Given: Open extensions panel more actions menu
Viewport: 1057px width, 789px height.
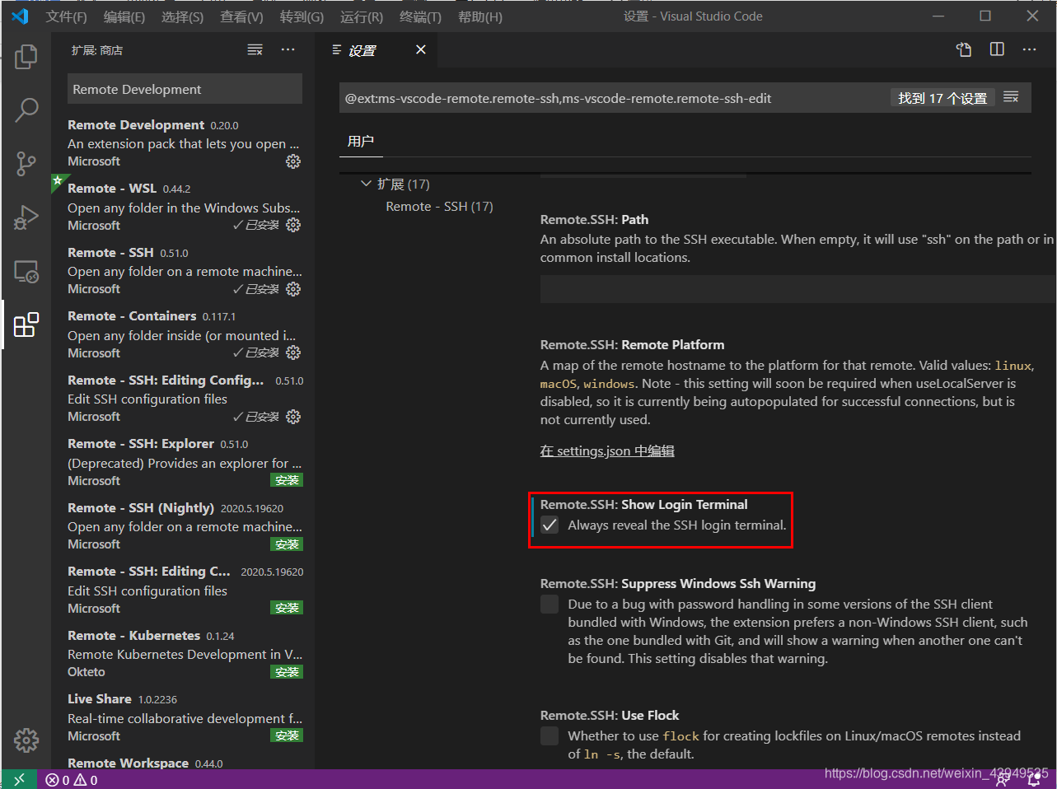Looking at the screenshot, I should [288, 50].
